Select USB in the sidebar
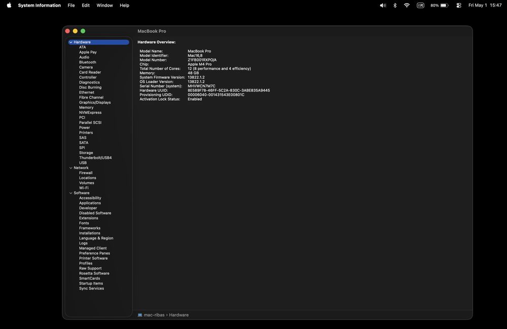Screen dimensions: 507x329 (83, 162)
